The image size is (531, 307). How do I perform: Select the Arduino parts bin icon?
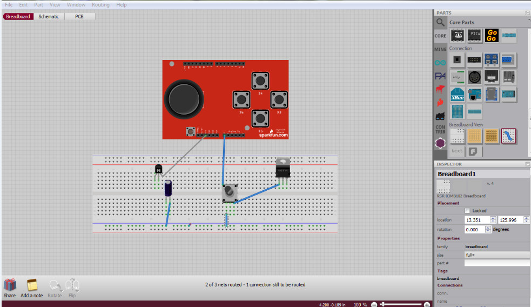[441, 63]
